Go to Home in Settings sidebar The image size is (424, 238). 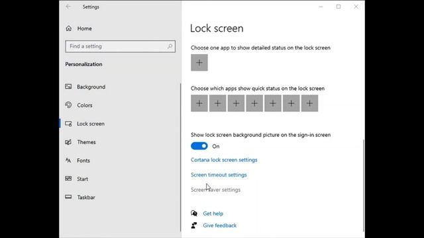tap(84, 28)
